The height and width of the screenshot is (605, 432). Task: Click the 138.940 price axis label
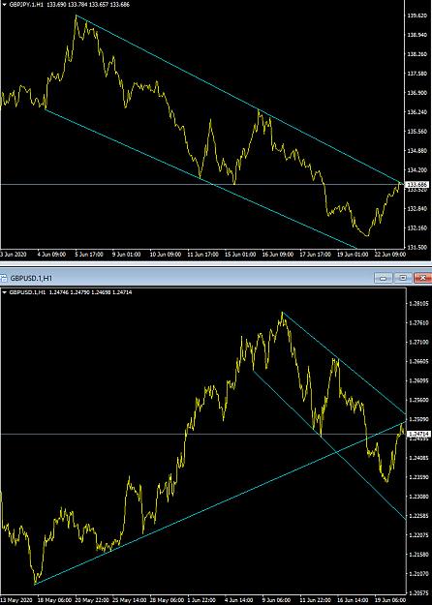(416, 35)
